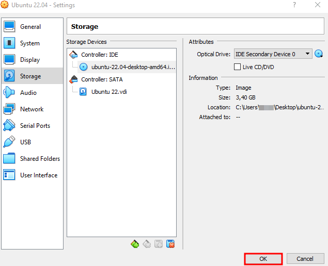
Task: Open the System settings category
Action: click(x=32, y=43)
